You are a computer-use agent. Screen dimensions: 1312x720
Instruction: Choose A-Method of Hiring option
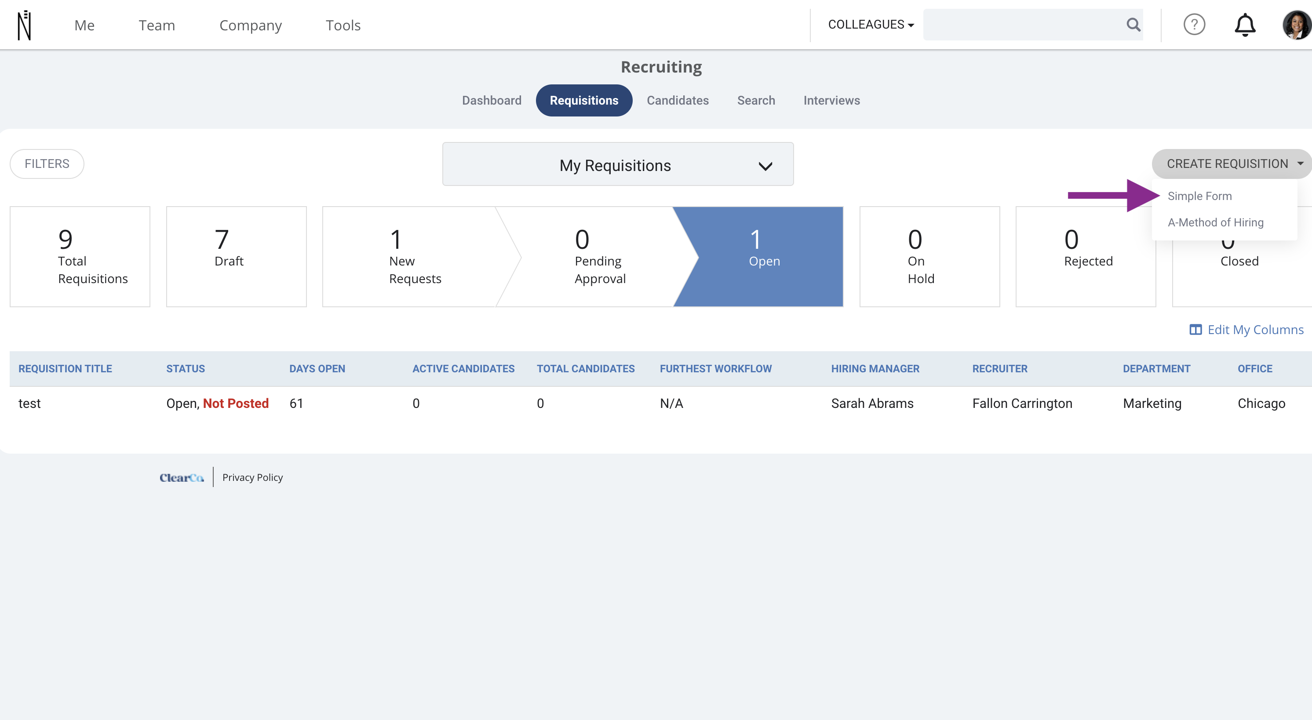pyautogui.click(x=1215, y=222)
